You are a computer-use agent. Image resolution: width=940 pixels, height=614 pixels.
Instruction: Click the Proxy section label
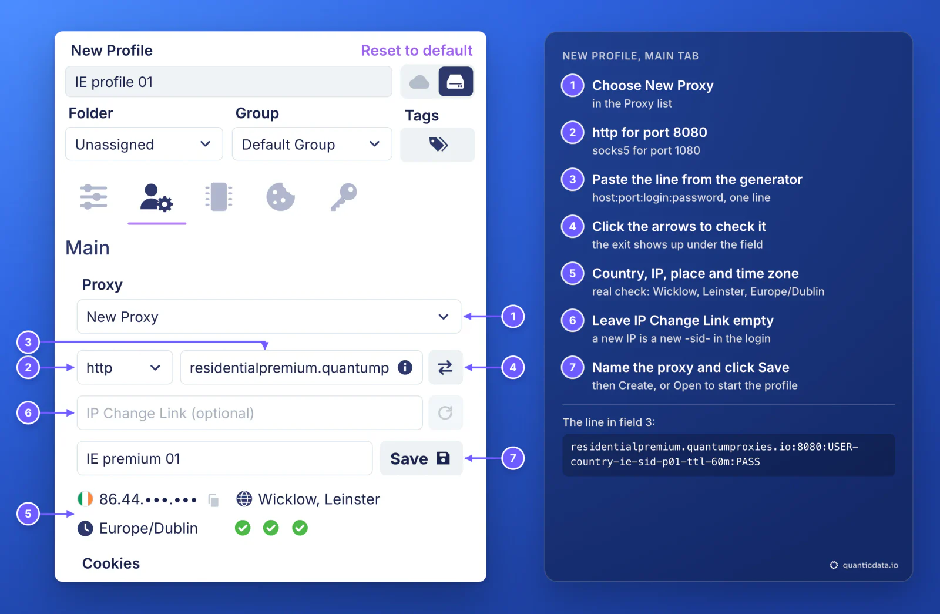click(x=102, y=285)
